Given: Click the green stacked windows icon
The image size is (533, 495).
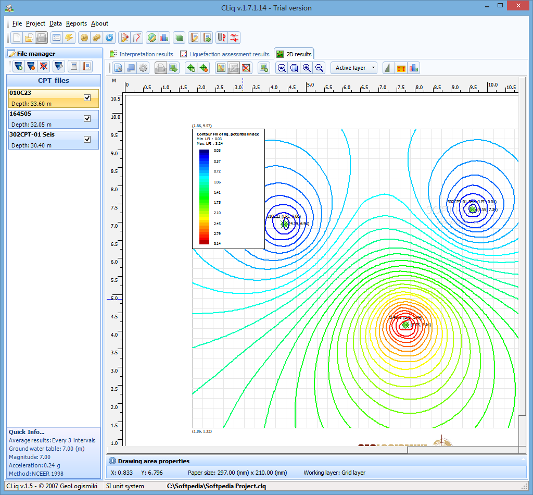Looking at the screenshot, I should click(179, 38).
